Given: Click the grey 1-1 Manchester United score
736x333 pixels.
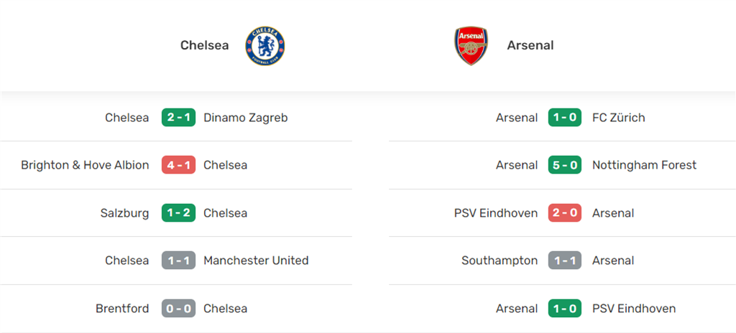Looking at the screenshot, I should 178,261.
